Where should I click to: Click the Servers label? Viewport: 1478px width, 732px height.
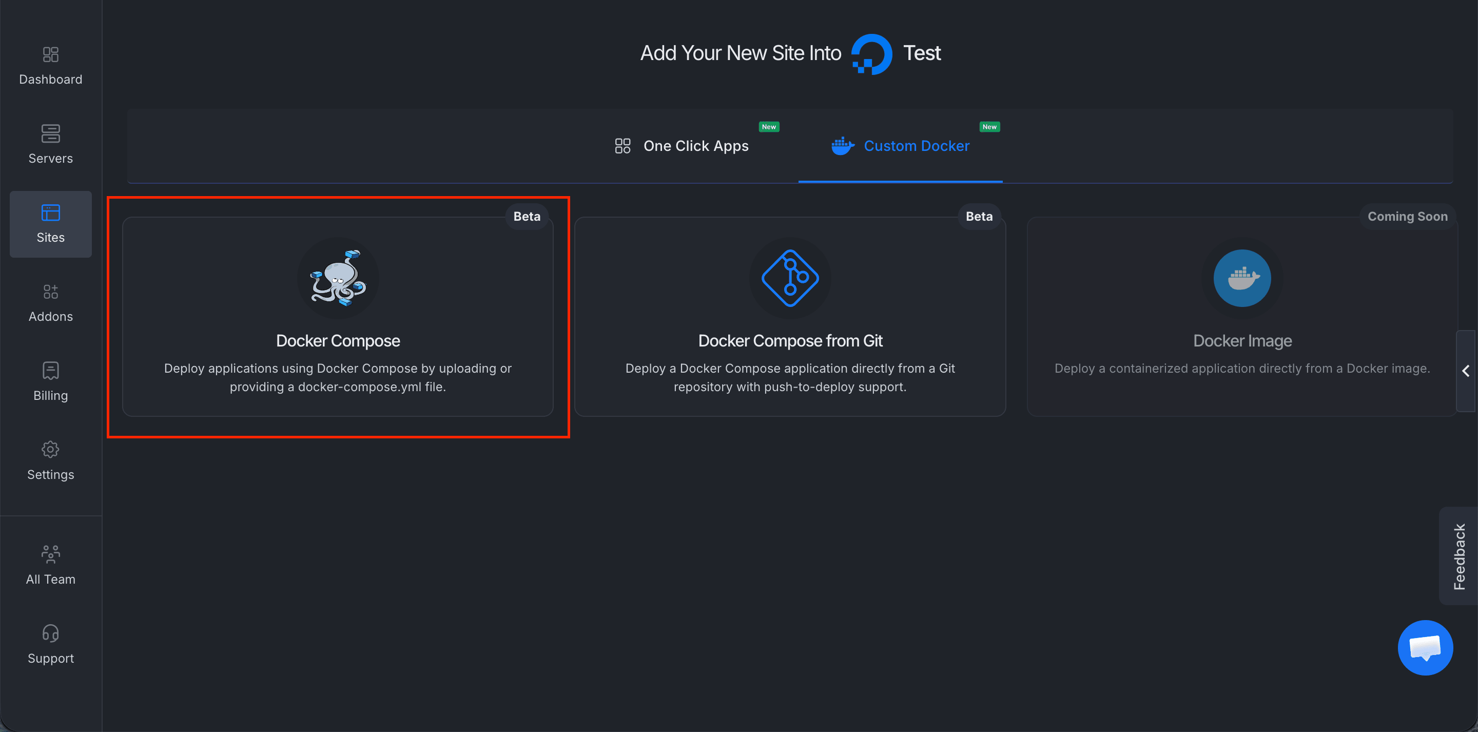pos(50,159)
